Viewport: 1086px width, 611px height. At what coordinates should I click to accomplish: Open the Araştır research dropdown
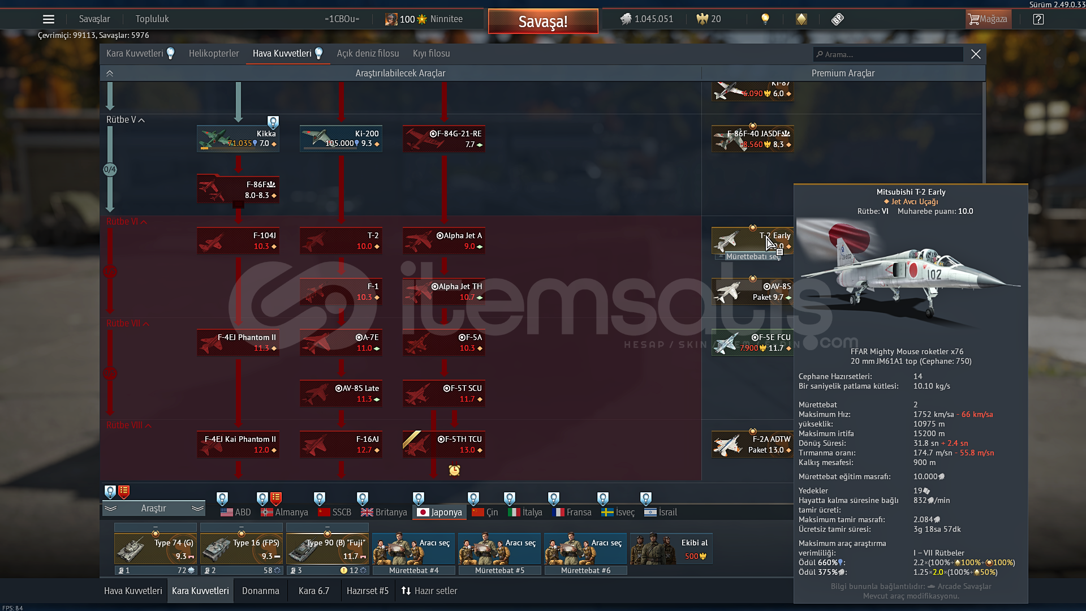pos(154,509)
